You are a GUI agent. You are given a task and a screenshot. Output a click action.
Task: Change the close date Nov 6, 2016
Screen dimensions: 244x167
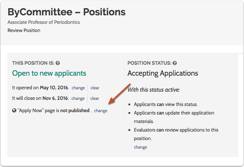78,98
